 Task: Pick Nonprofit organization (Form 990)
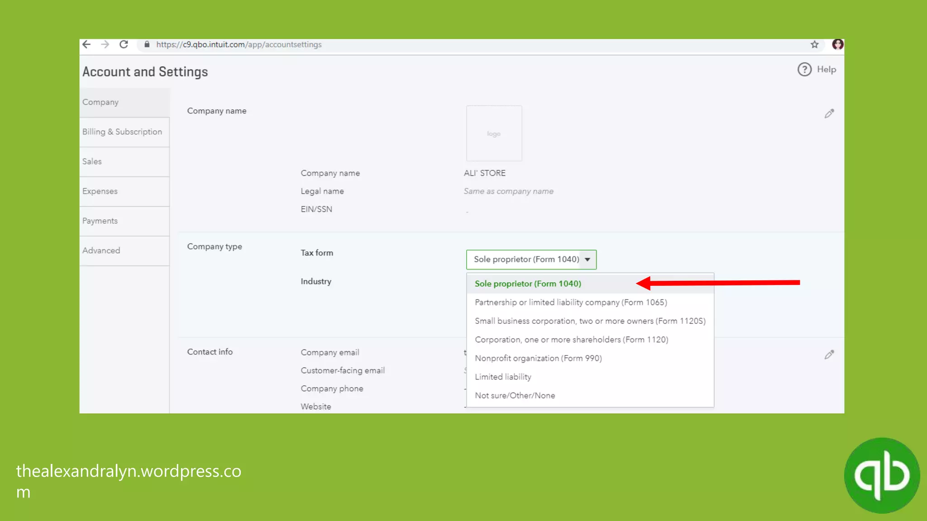click(x=538, y=358)
